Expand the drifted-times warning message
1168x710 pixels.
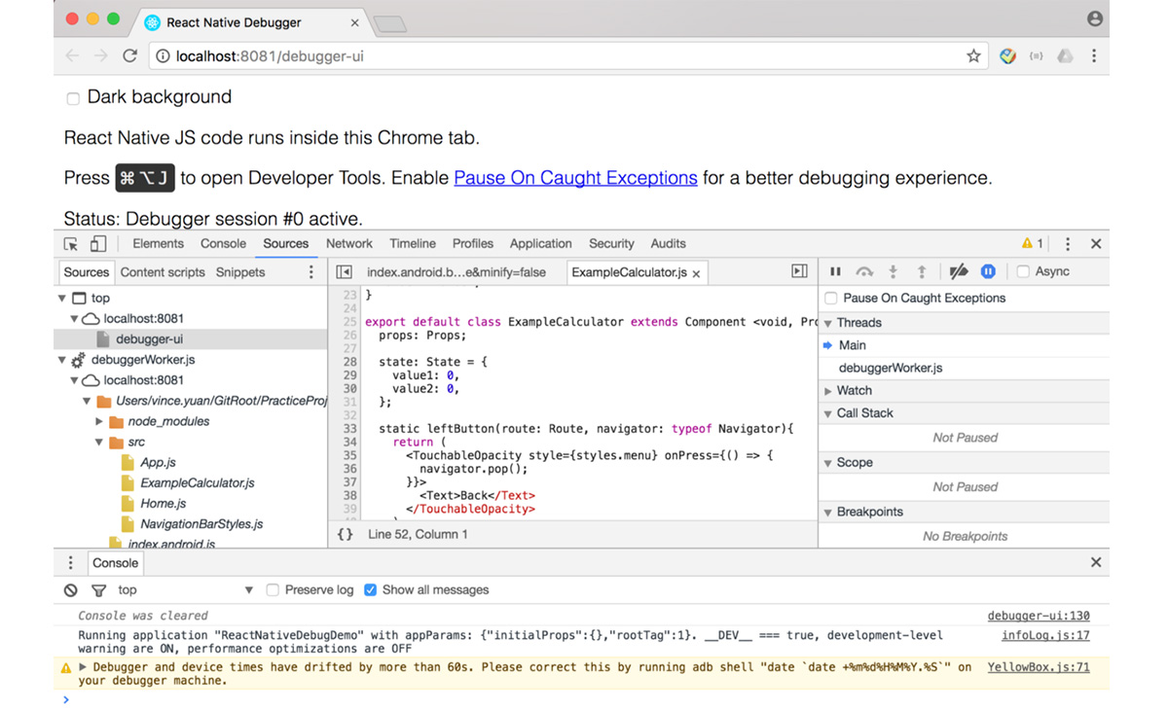tap(83, 667)
